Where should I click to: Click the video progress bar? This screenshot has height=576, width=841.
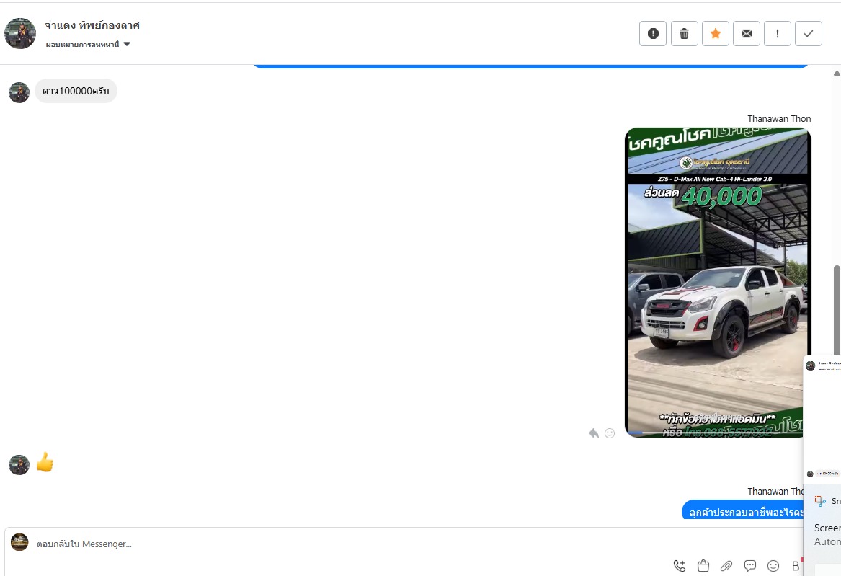[x=716, y=433]
